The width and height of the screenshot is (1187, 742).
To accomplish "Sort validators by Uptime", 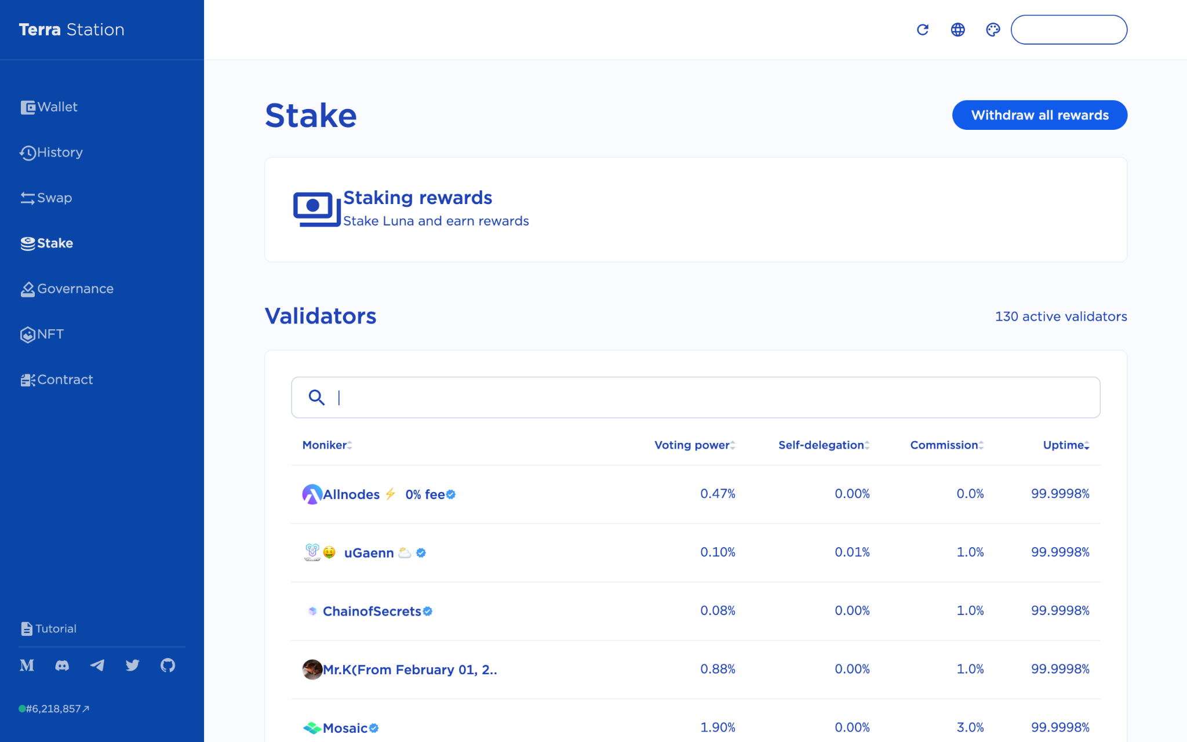I will click(1066, 445).
